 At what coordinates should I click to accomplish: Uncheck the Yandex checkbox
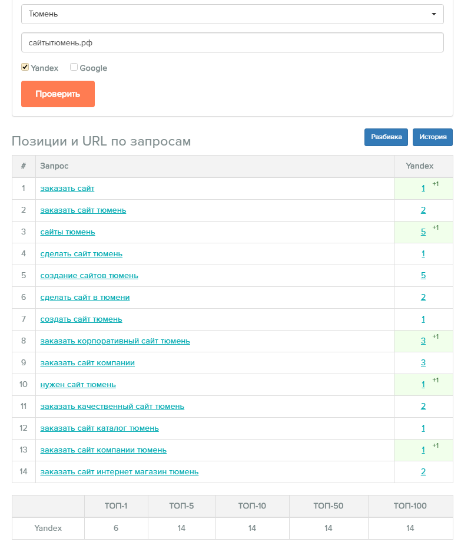point(25,67)
